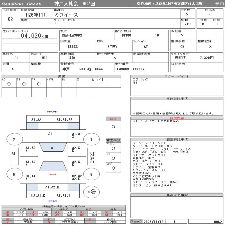225x225 pixels.
Task: Toggle the PW equipment circle mark
Action: (x=39, y=84)
